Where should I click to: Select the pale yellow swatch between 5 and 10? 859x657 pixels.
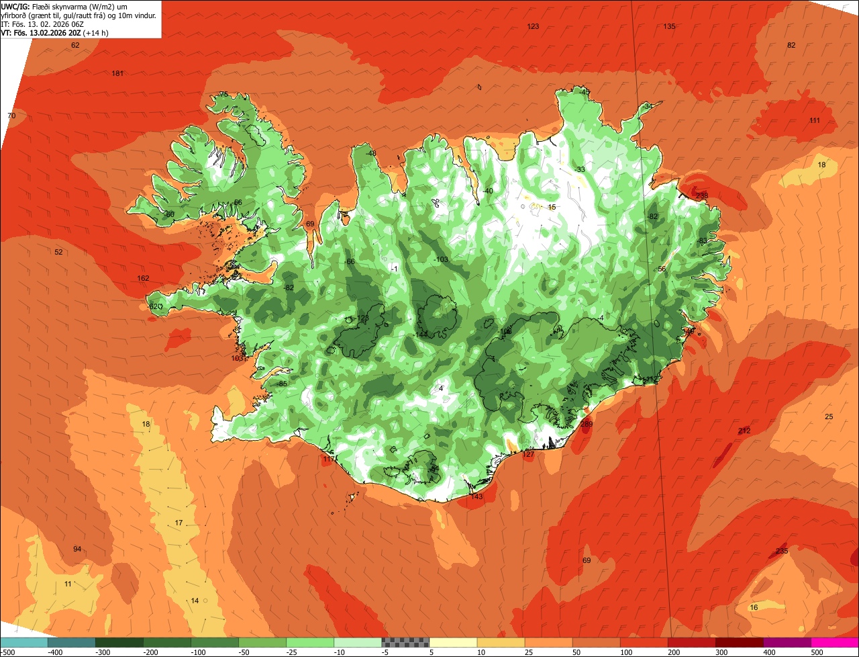tap(453, 642)
